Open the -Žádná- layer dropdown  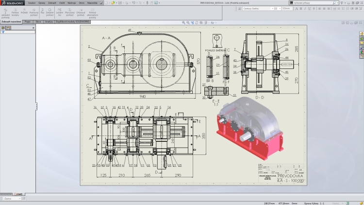pyautogui.click(x=12, y=199)
